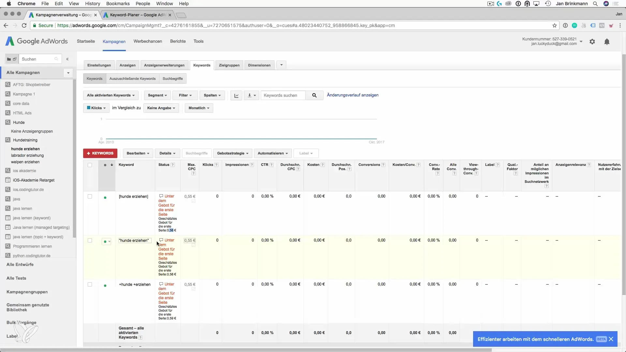626x352 pixels.
Task: Click the folder view icon above sidebar
Action: [9, 59]
